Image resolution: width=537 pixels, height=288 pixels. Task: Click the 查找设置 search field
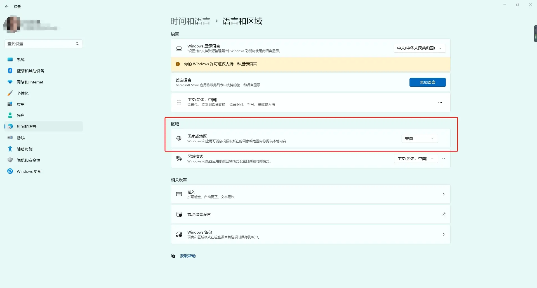44,44
